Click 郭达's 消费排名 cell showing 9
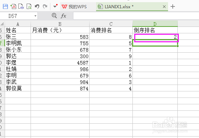 tap(111, 56)
